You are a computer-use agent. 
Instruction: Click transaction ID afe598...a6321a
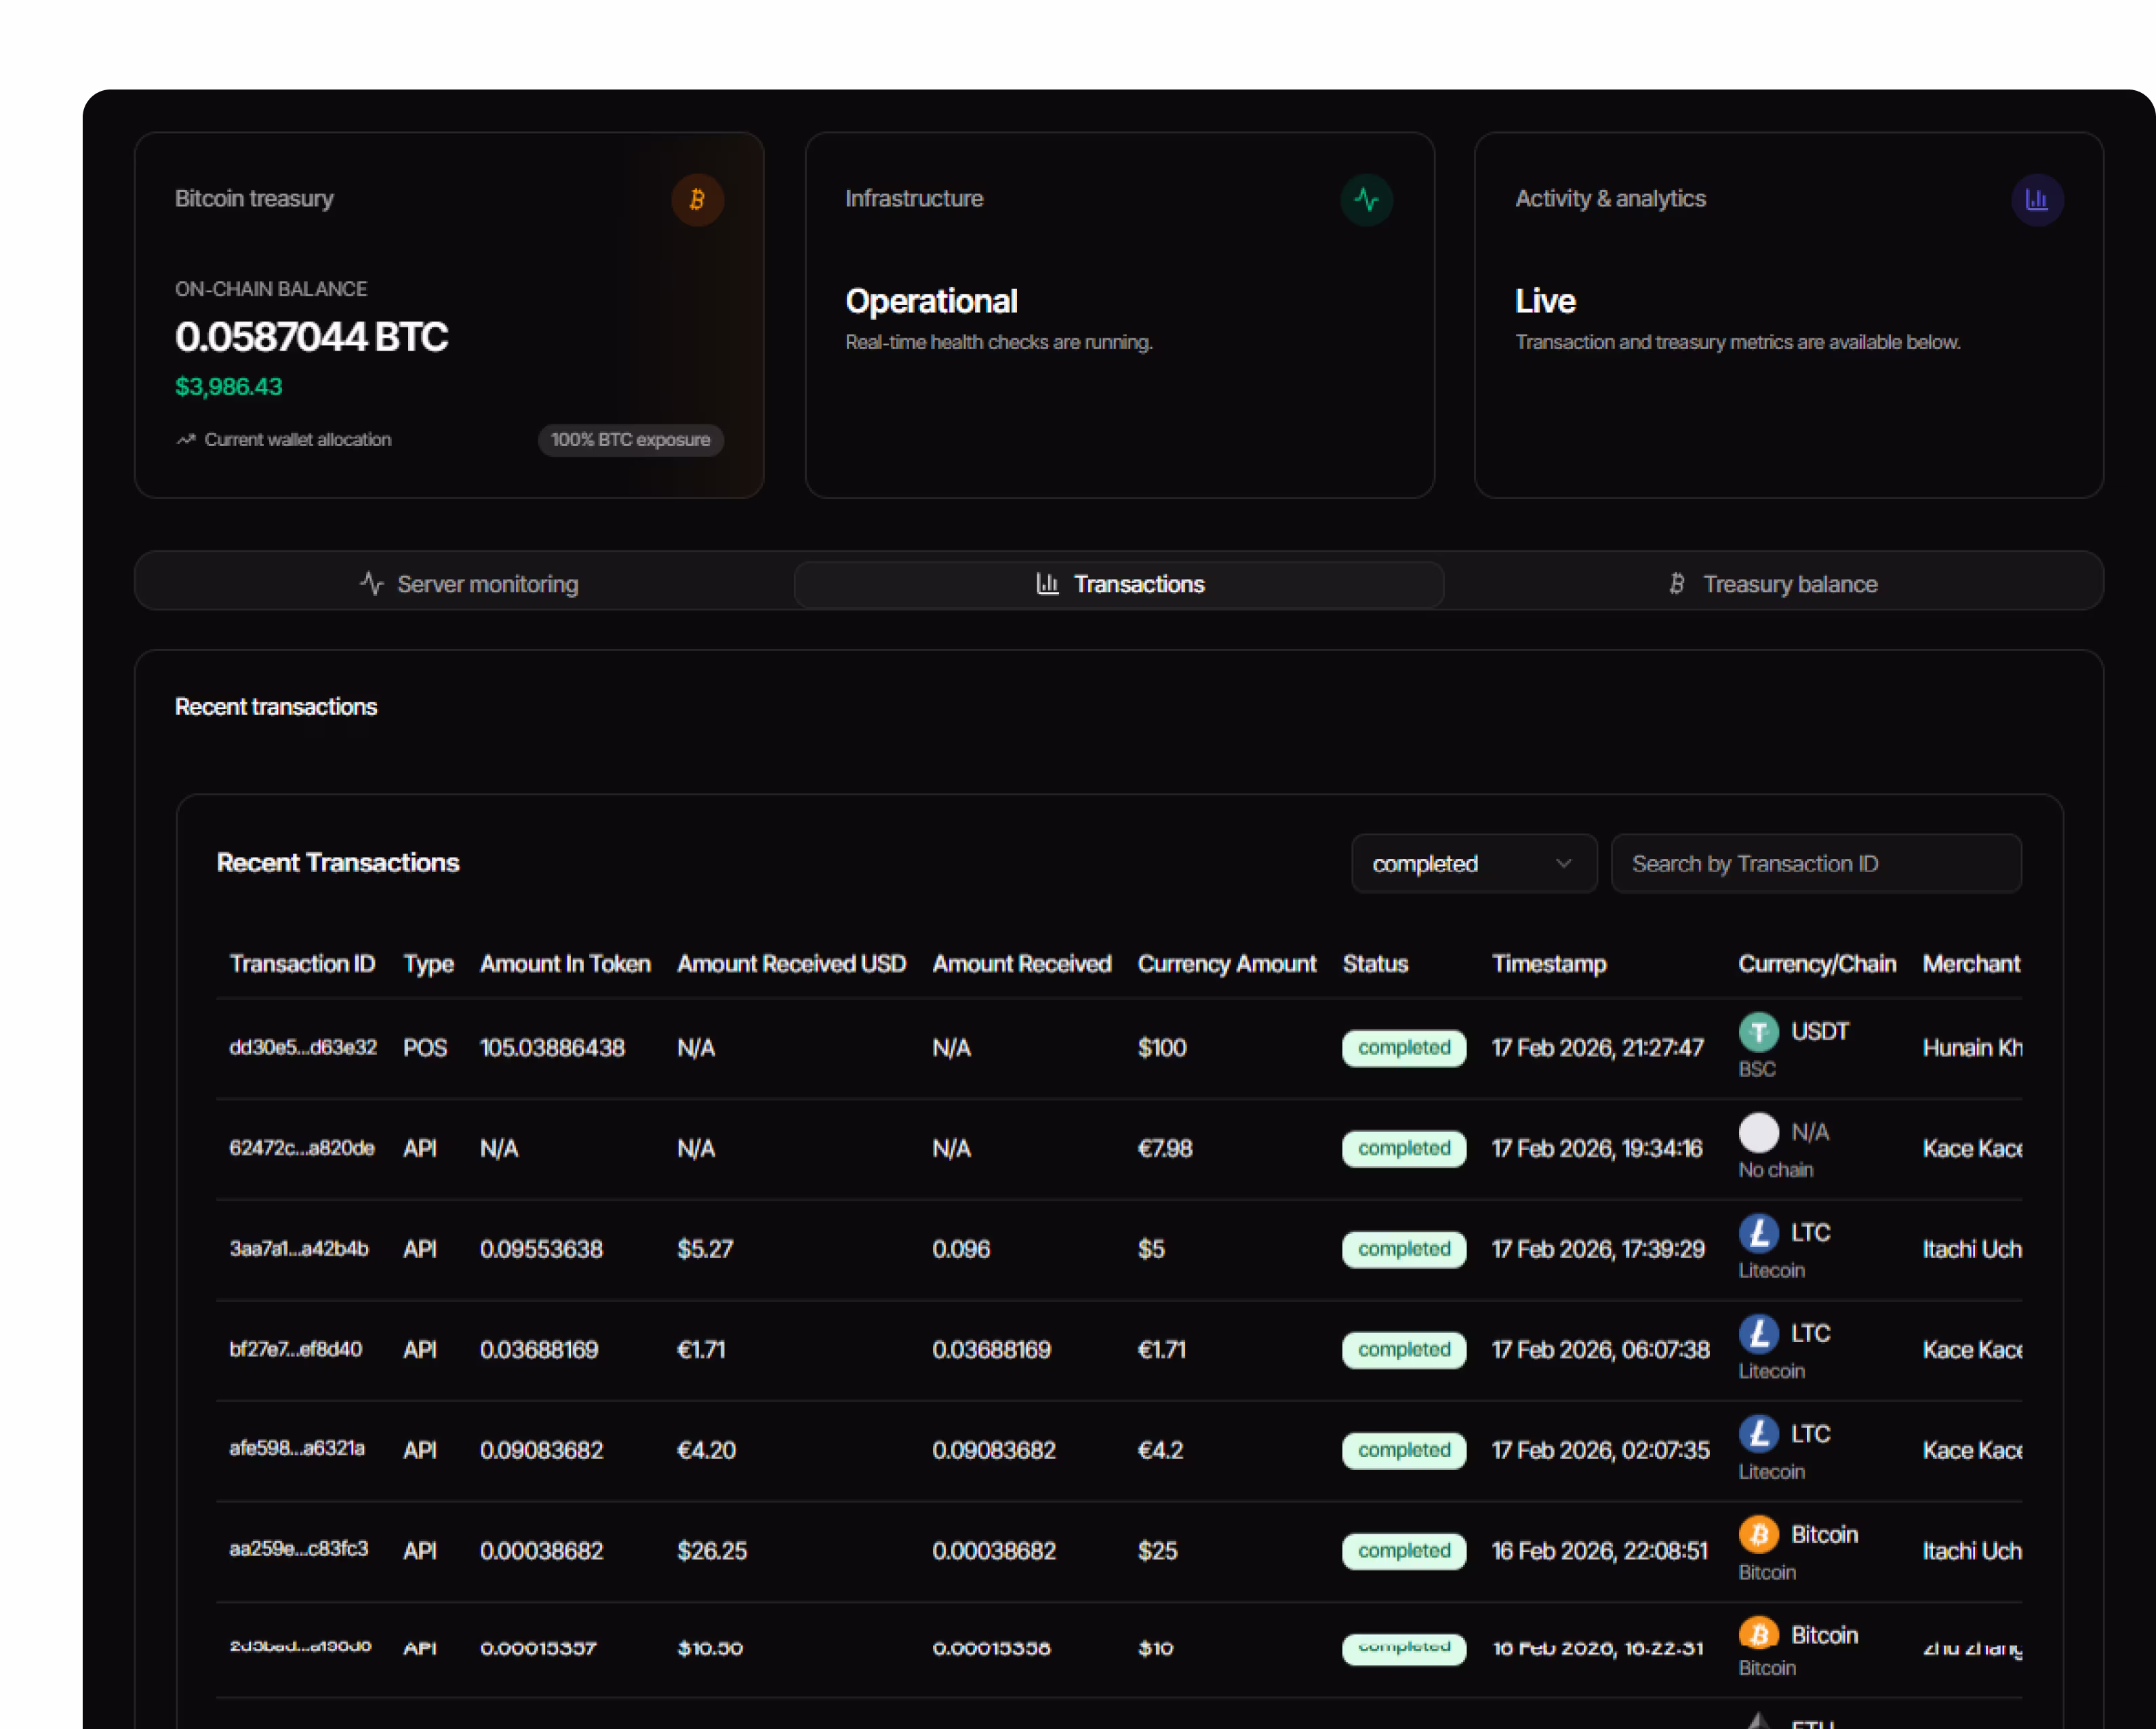(x=297, y=1449)
